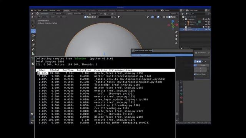Open the Outliner filter funnel
The image size is (246, 138).
(x=209, y=14)
